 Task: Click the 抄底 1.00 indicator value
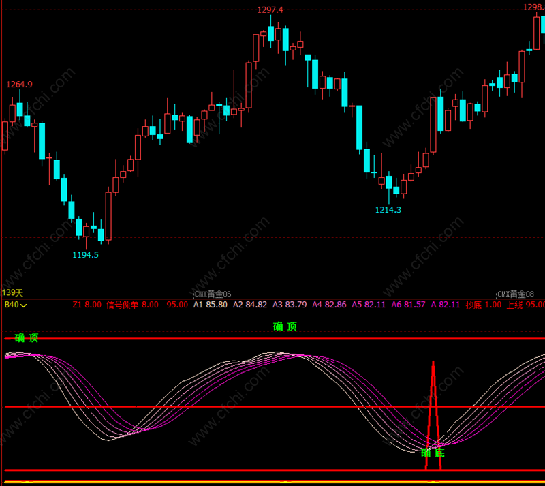pos(484,305)
